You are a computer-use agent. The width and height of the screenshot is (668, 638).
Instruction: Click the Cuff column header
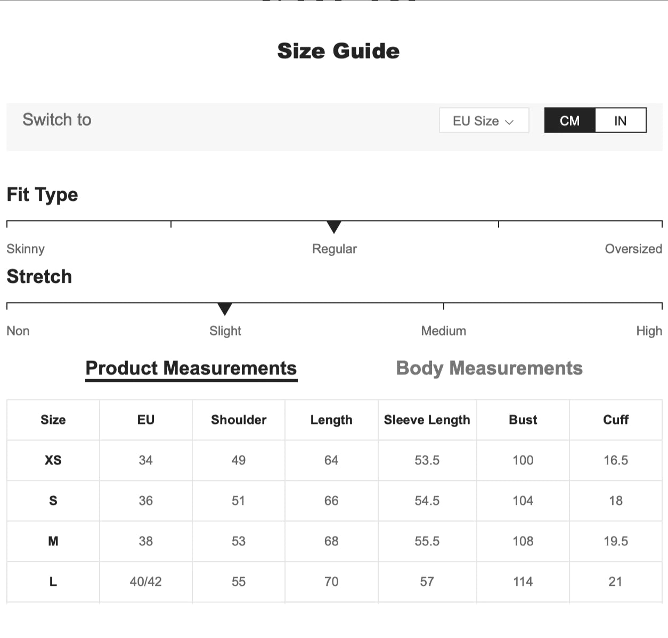[615, 420]
